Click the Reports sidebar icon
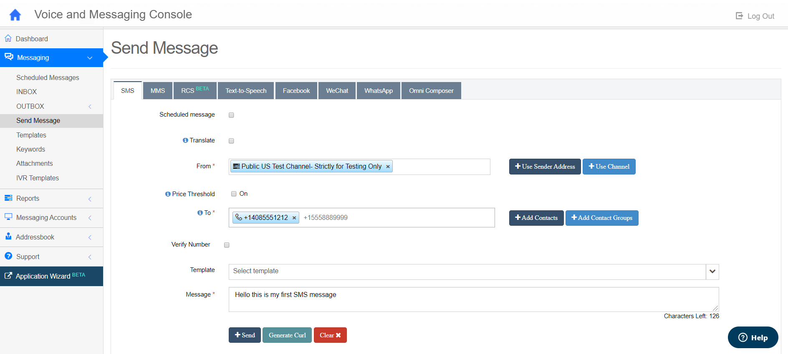 [8, 198]
